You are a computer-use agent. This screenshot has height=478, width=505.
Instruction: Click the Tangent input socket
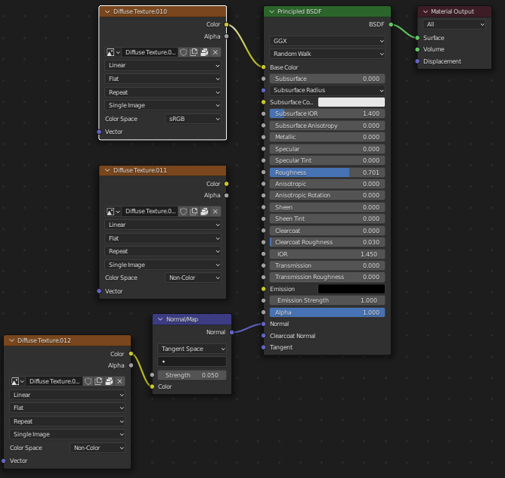tap(263, 347)
